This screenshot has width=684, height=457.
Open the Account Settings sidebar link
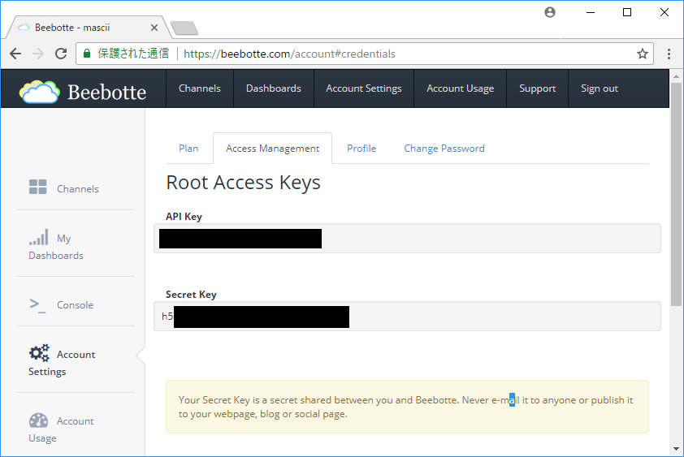pos(62,362)
